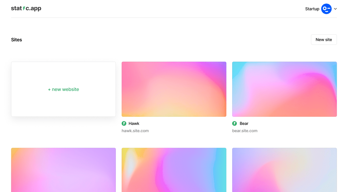
Task: Click the Startup account name text
Action: (x=312, y=9)
